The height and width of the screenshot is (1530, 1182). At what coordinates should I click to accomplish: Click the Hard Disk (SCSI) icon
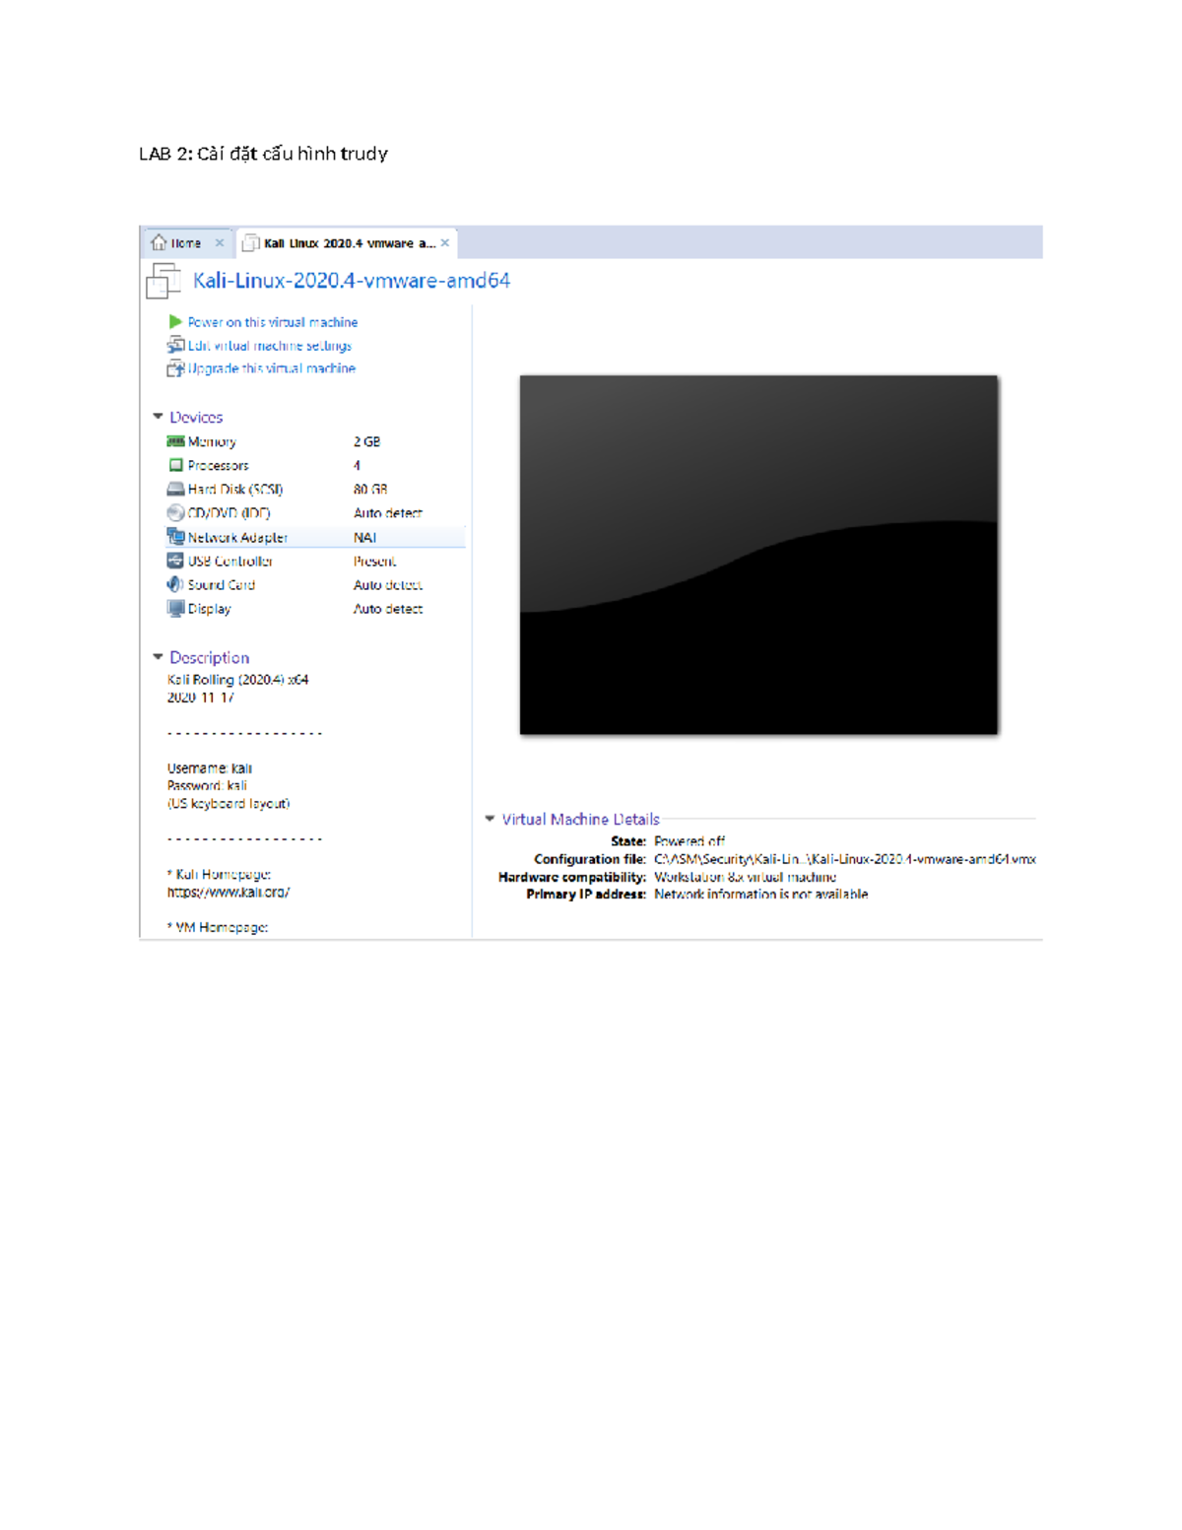coord(175,489)
